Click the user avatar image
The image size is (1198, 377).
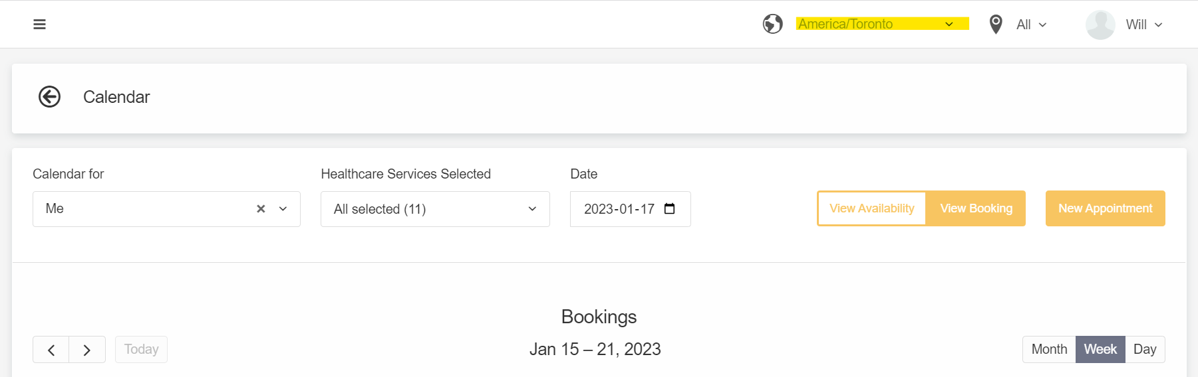click(1100, 25)
